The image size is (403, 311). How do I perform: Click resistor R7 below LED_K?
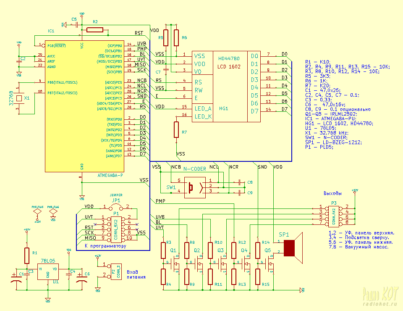pos(177,130)
